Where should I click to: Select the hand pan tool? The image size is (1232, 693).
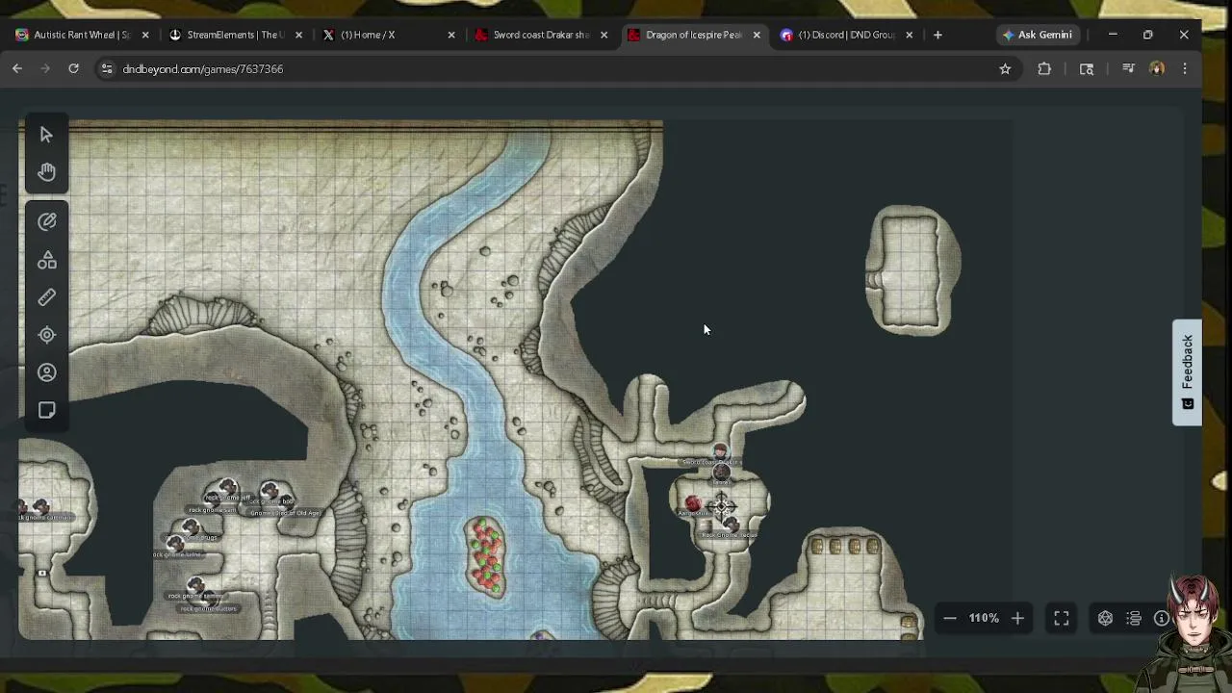click(46, 172)
